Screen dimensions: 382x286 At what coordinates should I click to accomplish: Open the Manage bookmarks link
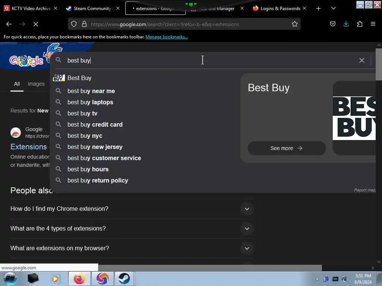click(x=167, y=37)
